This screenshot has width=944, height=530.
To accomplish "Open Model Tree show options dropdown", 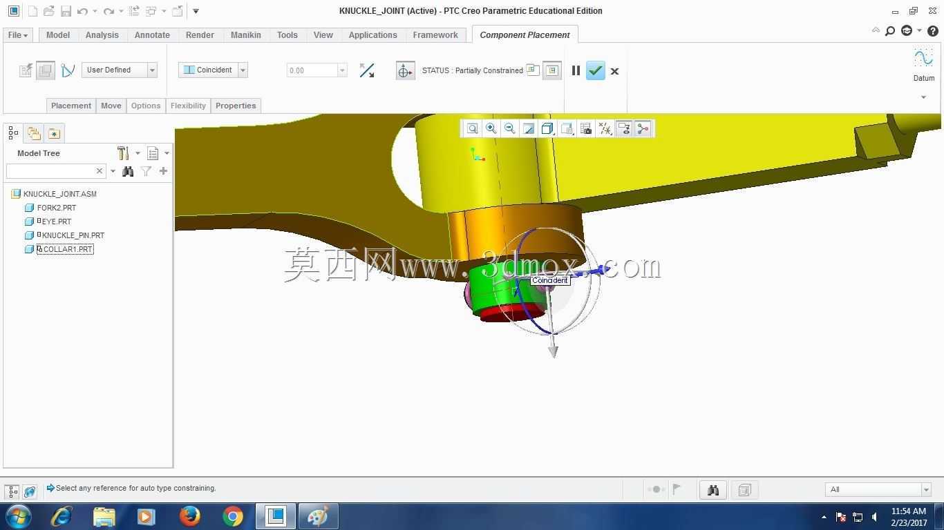I will (x=158, y=153).
